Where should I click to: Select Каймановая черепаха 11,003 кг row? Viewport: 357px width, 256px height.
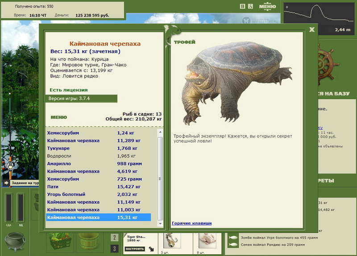(x=98, y=210)
